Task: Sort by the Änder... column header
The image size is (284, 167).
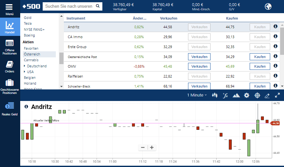Action: (x=140, y=18)
